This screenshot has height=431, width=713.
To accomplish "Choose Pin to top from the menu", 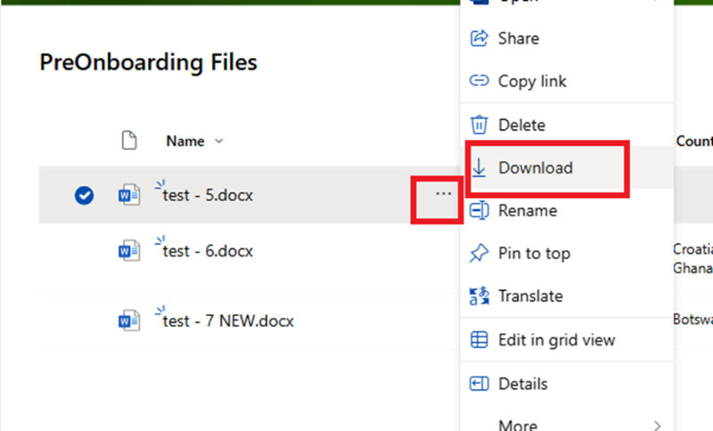I will tap(567, 253).
